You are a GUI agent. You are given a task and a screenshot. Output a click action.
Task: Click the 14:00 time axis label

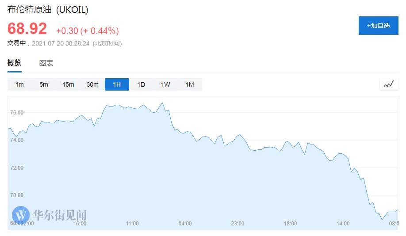343,223
